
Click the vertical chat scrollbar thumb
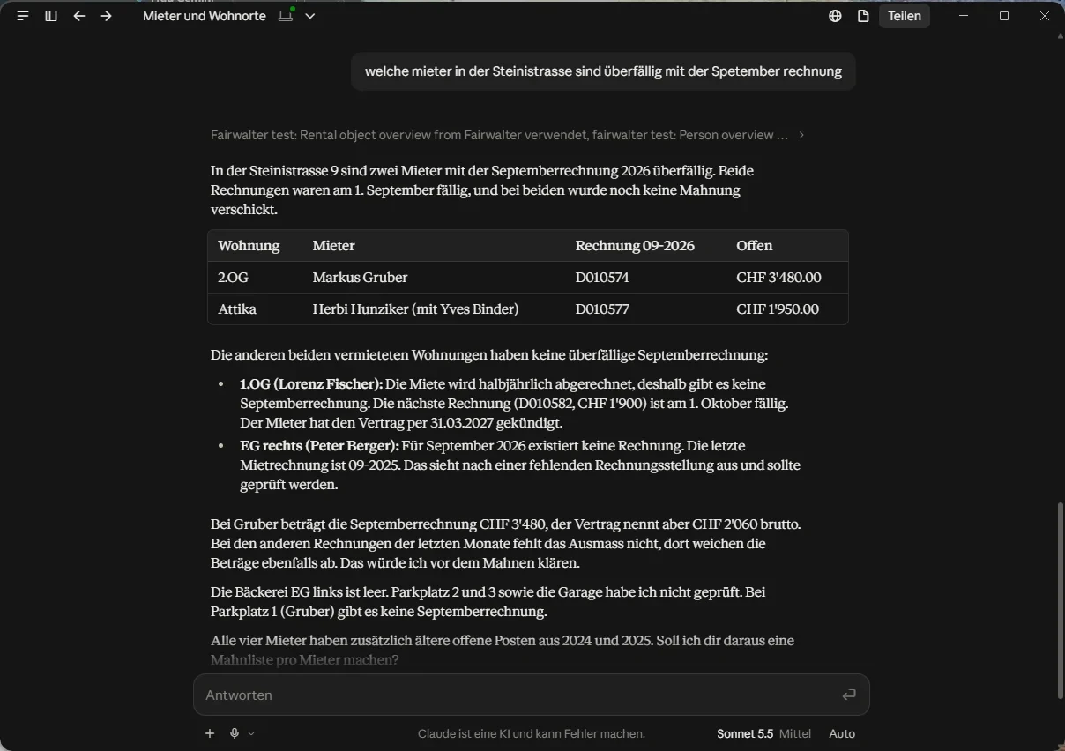(1060, 599)
